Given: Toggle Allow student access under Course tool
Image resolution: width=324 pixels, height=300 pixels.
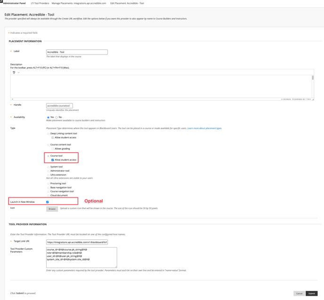Looking at the screenshot, I should coord(53,160).
